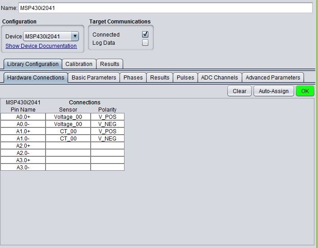Select the A1.0- pin name cell
The height and width of the screenshot is (248, 318).
[23, 139]
